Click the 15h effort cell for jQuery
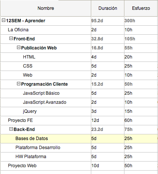 [x=128, y=111]
